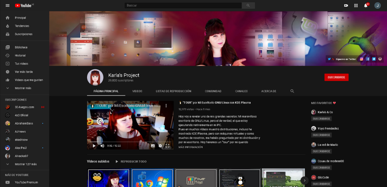Open 3DJuegos.com subscription
The height and width of the screenshot is (187, 387).
click(25, 107)
